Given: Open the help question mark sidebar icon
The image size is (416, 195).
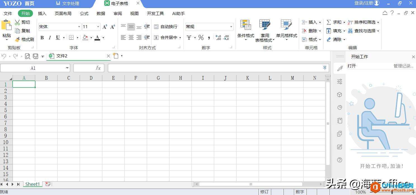Looking at the screenshot, I should [x=340, y=160].
